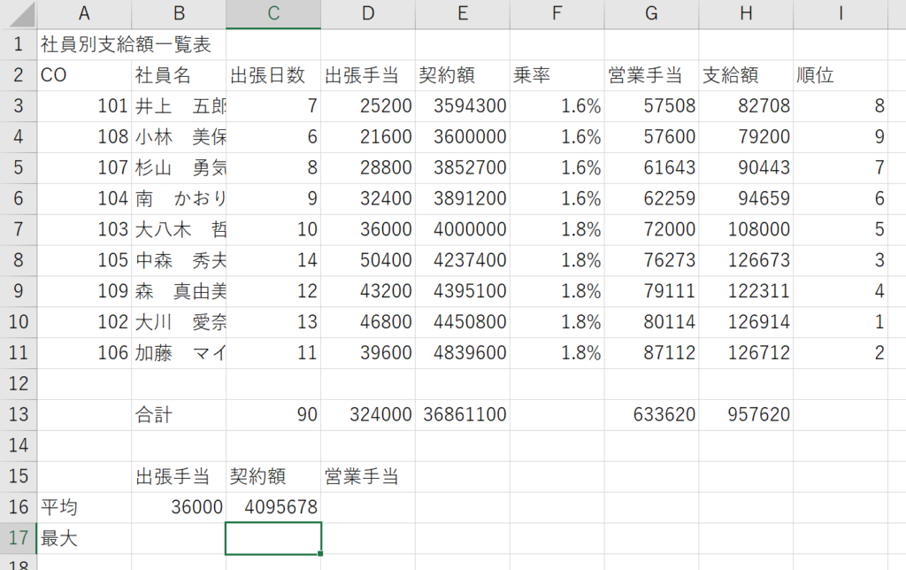
Task: Select name cell 森 真由美
Action: point(179,291)
